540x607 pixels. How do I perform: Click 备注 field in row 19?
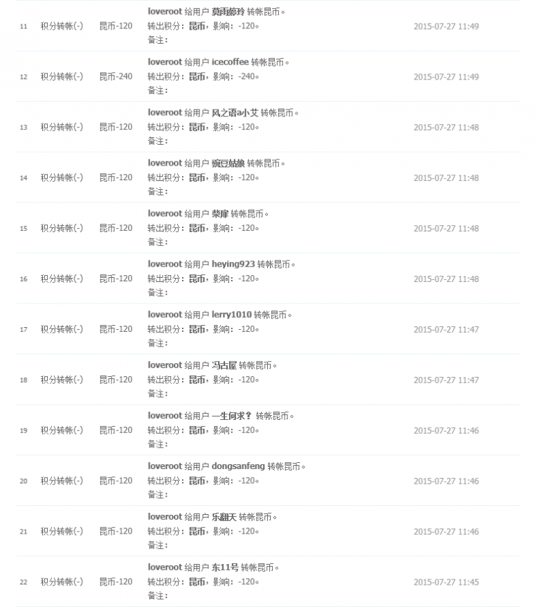tap(158, 444)
